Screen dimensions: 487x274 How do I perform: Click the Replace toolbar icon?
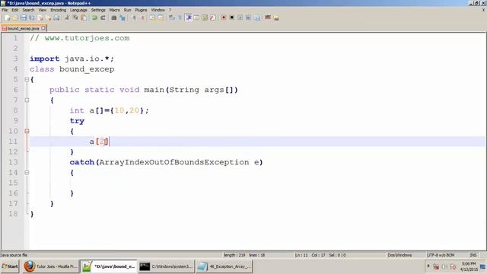click(123, 18)
